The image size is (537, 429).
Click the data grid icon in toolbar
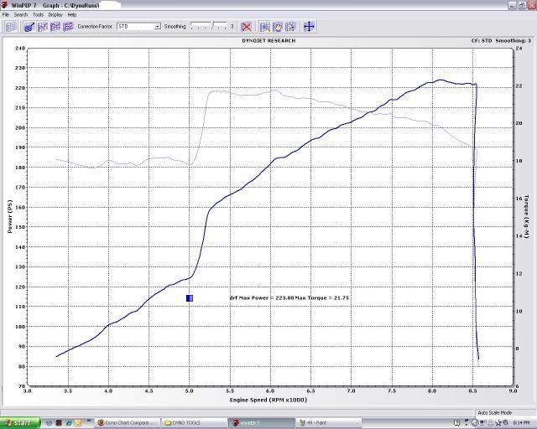[x=11, y=27]
